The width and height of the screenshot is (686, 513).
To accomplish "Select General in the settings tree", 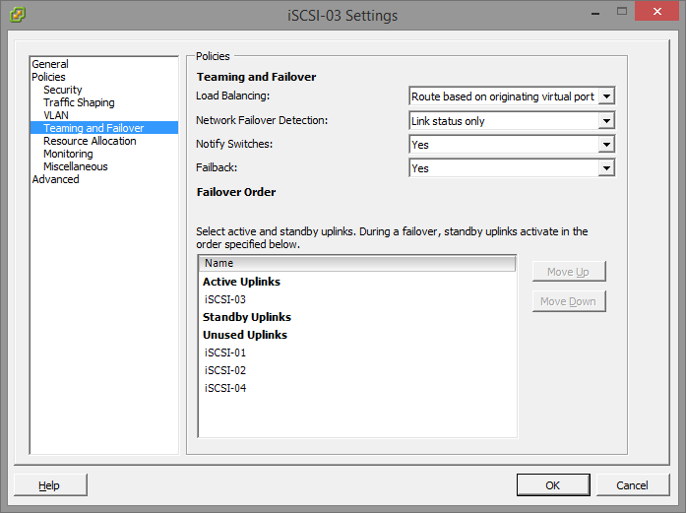I will pos(50,64).
